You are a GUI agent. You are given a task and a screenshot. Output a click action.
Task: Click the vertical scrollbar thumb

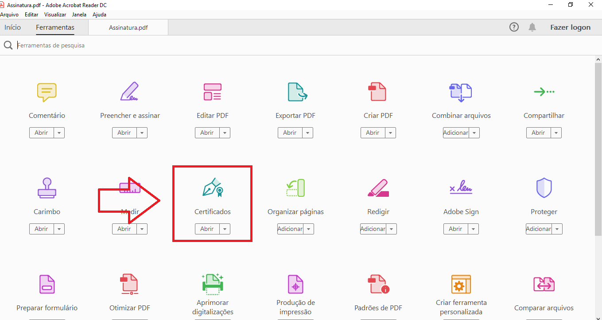598,150
